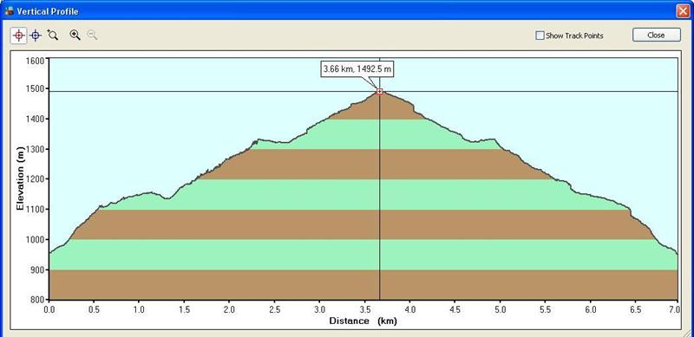
Task: Click the 7.0 distance axis value
Action: tap(674, 309)
